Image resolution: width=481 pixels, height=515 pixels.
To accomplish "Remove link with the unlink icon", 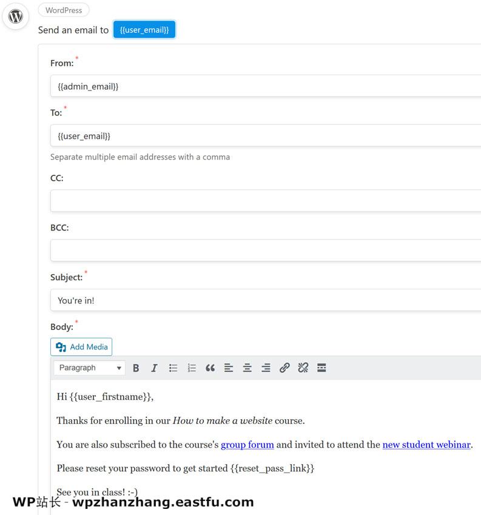I will [x=303, y=368].
